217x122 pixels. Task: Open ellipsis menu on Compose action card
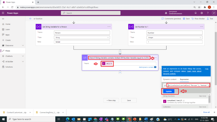tap(156, 58)
